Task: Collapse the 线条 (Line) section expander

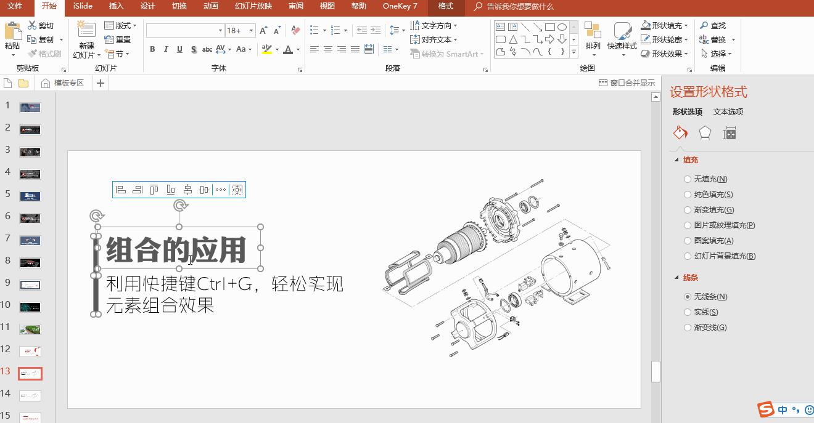Action: coord(675,277)
